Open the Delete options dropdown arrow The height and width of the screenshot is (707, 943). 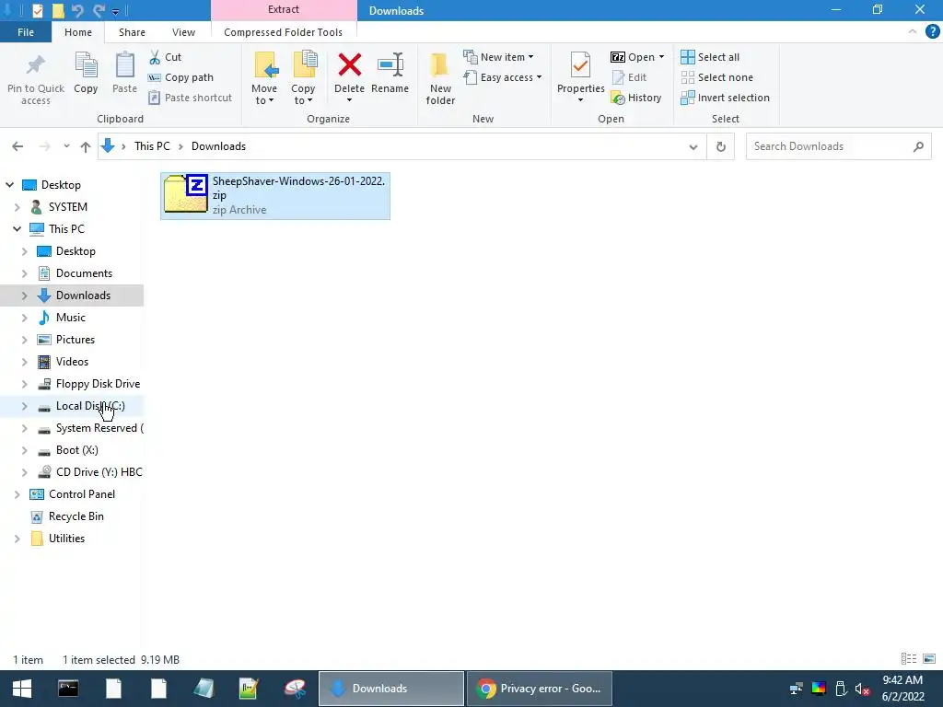(x=349, y=100)
